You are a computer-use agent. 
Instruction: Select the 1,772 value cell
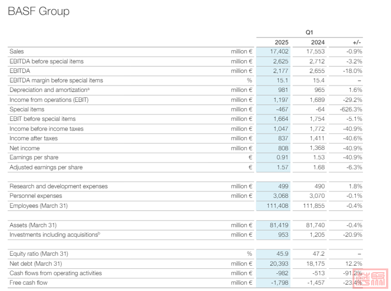317,129
